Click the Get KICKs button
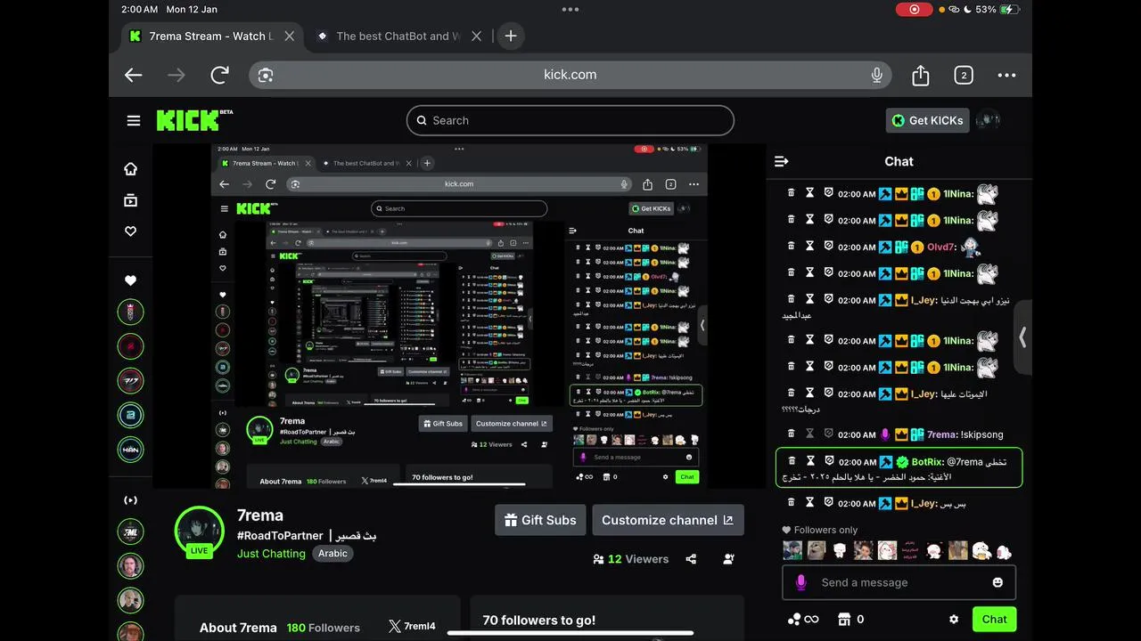This screenshot has height=641, width=1141. (x=927, y=120)
